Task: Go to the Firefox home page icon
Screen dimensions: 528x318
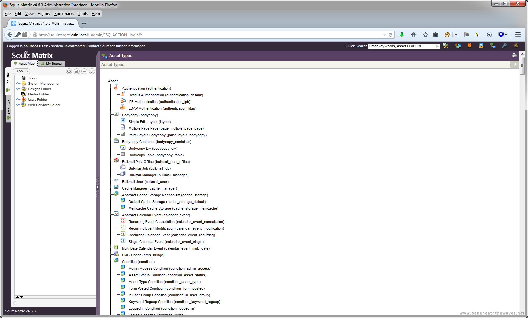Action: [x=414, y=35]
